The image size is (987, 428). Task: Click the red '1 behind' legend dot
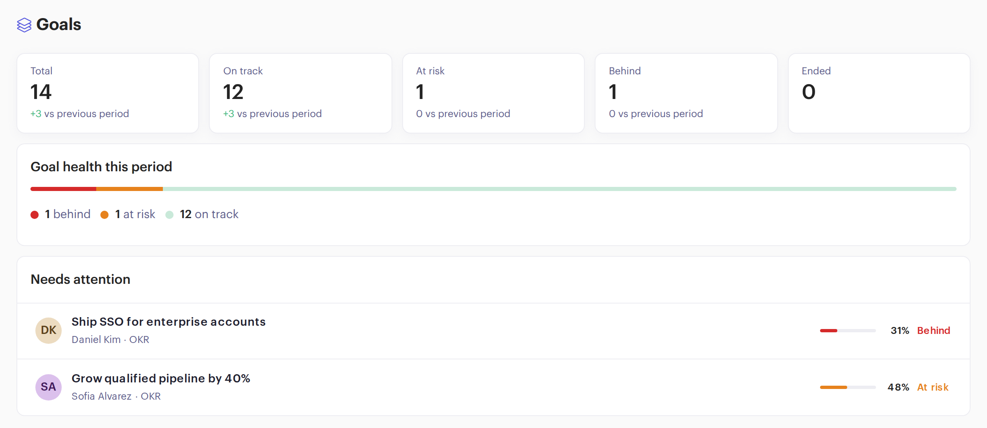pyautogui.click(x=35, y=215)
